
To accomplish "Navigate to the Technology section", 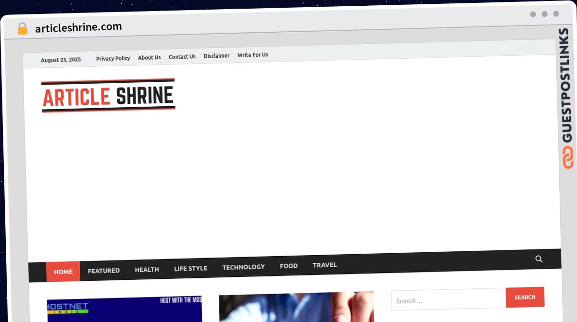I will click(x=243, y=267).
